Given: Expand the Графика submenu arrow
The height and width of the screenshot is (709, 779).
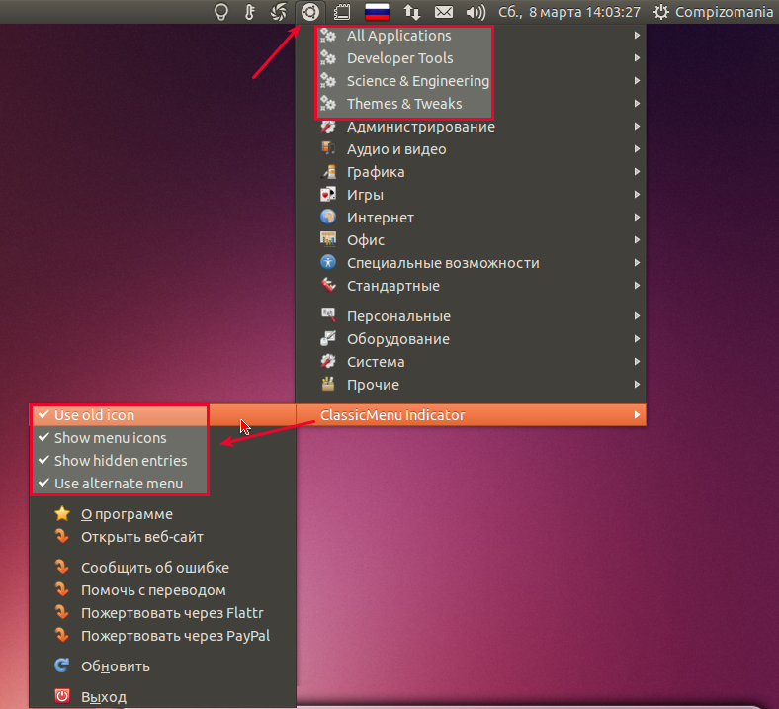Looking at the screenshot, I should point(637,171).
